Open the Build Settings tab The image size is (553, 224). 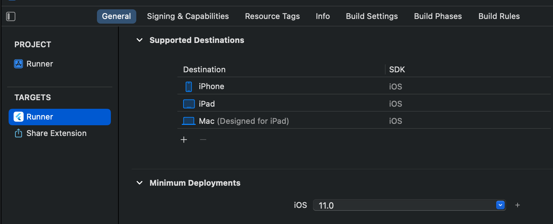pyautogui.click(x=372, y=16)
